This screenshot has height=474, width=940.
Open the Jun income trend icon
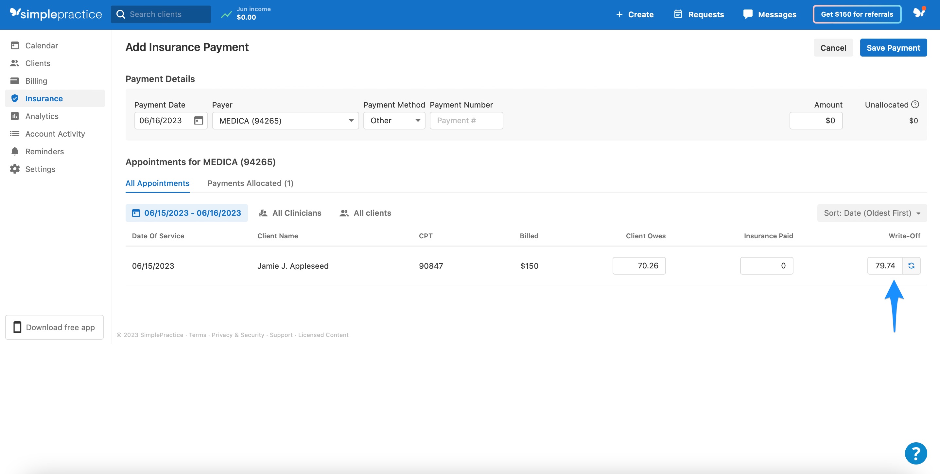coord(226,15)
